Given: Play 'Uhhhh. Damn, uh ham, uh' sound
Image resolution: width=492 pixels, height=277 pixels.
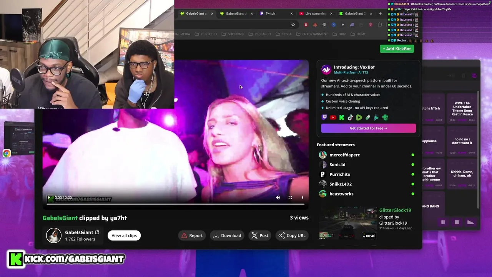Looking at the screenshot, I should tap(462, 174).
